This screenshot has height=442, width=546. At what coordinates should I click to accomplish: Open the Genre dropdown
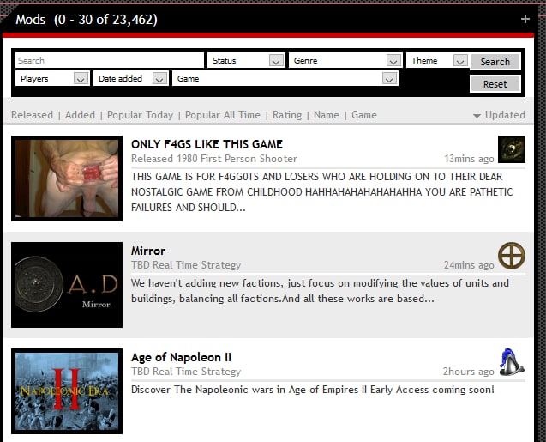point(345,60)
